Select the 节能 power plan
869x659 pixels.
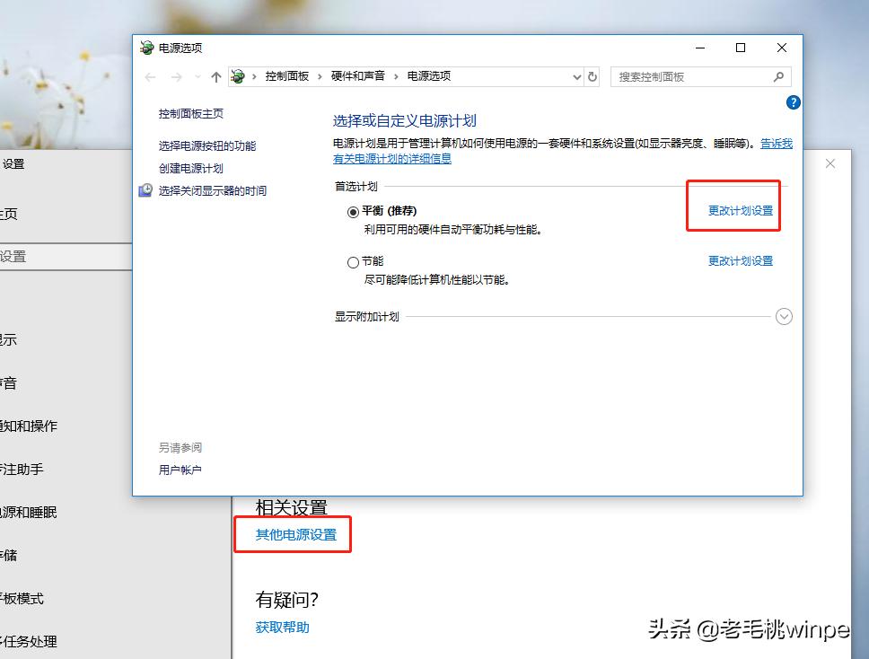click(354, 260)
